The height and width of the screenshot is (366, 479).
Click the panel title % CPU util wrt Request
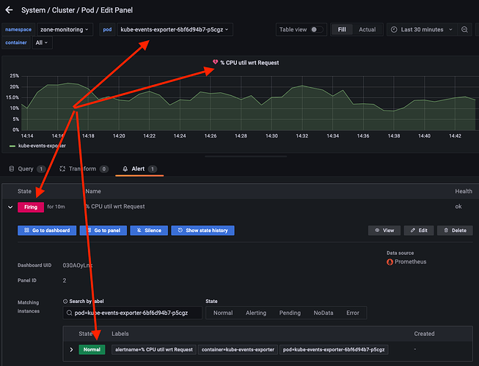(x=249, y=63)
